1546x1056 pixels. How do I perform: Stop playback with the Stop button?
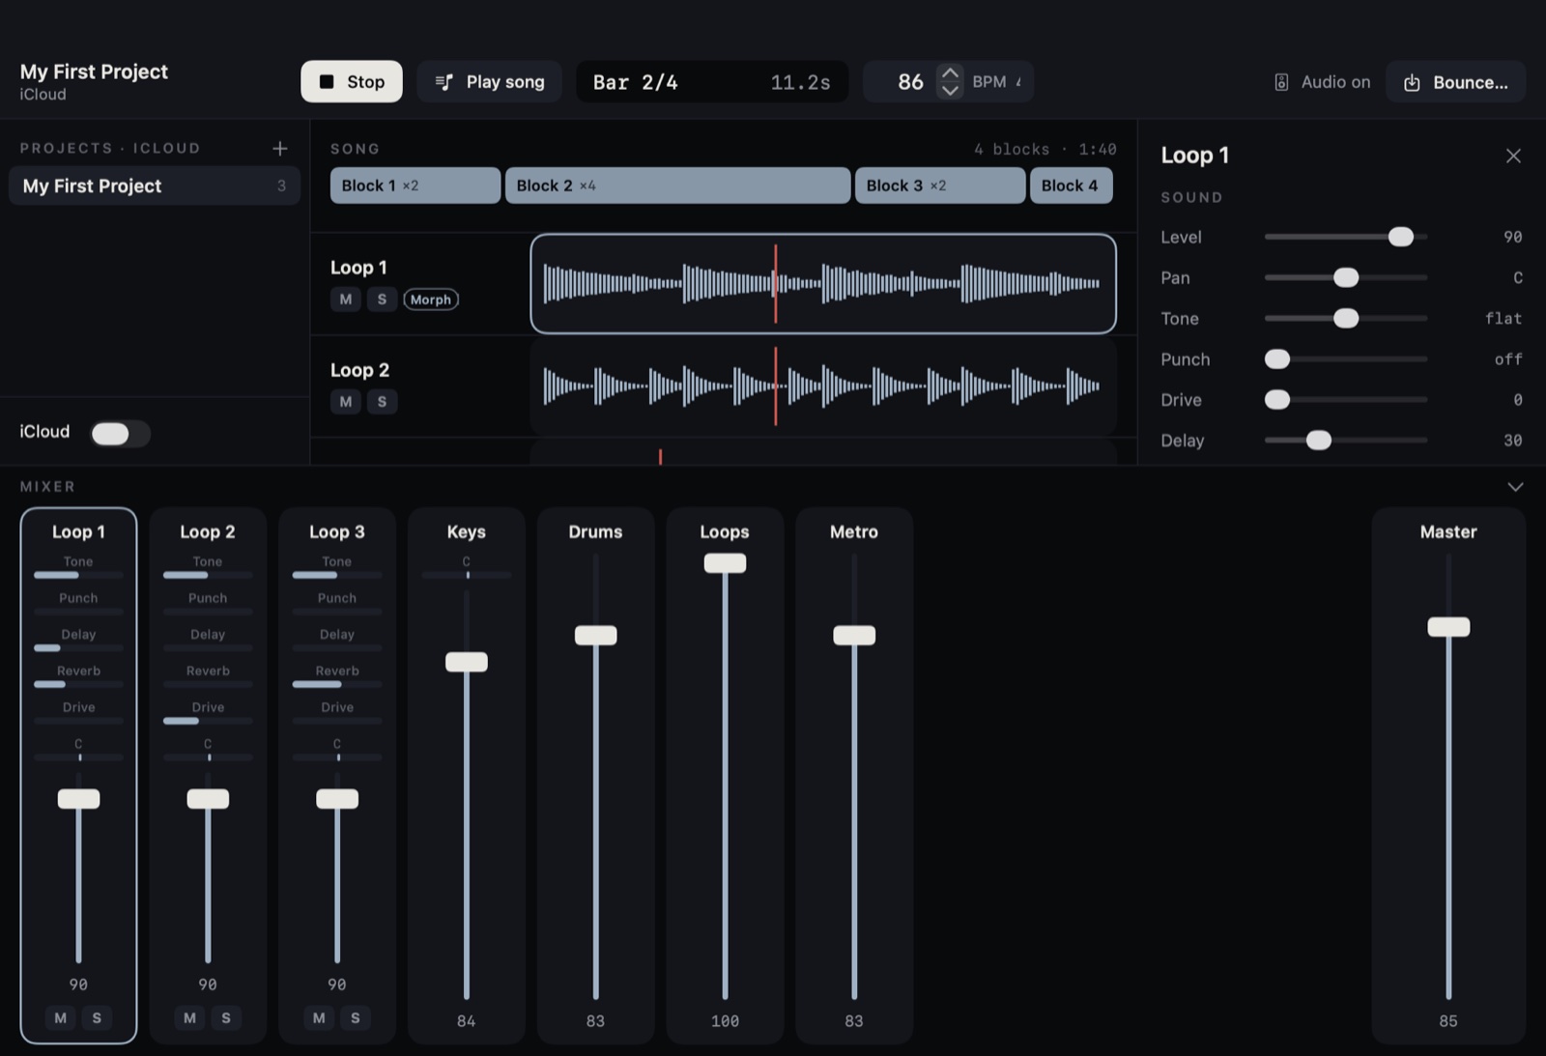point(352,82)
